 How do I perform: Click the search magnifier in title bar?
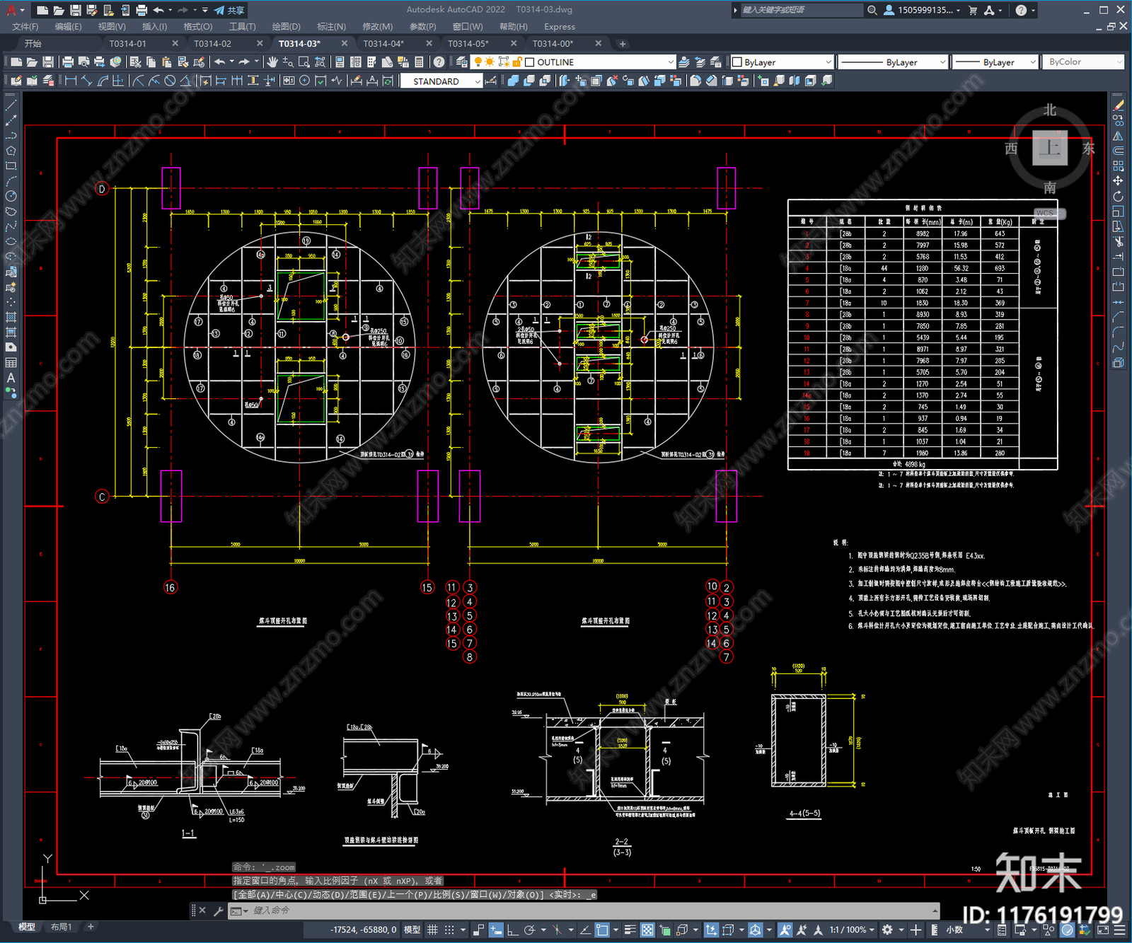click(x=872, y=10)
